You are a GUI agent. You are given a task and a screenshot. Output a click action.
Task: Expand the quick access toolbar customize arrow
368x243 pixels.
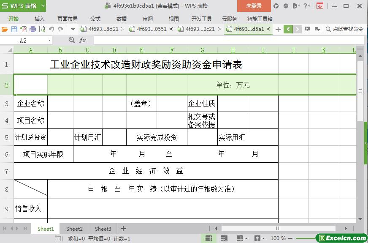(73, 29)
